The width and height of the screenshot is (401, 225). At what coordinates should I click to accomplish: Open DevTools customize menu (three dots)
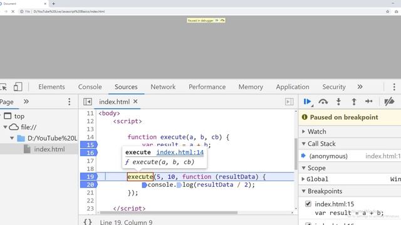coord(394,87)
